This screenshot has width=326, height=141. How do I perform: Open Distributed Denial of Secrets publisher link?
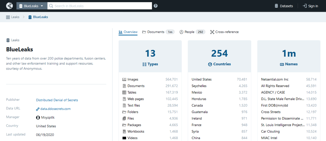(57, 100)
